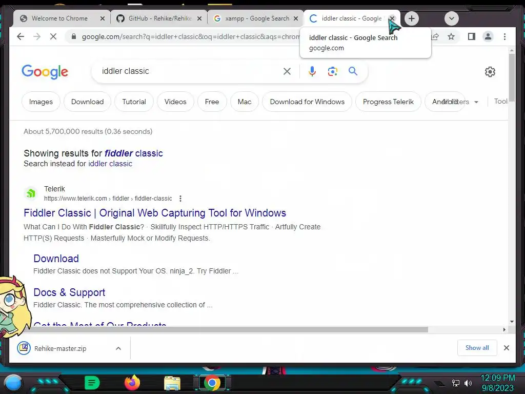
Task: Click the telerik.com breadcrumb URL
Action: coord(108,199)
